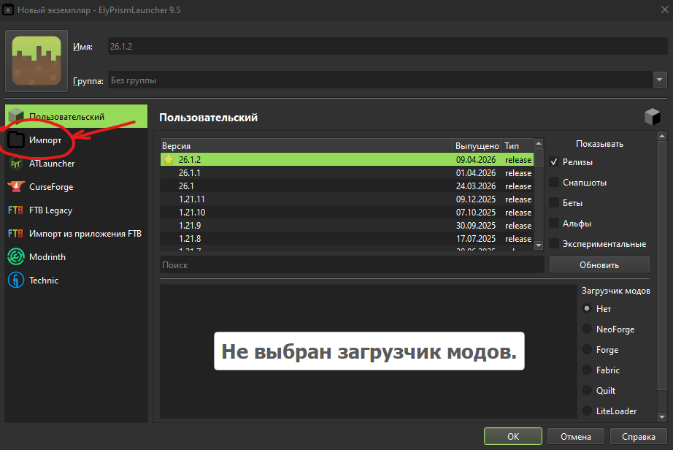Click the Отмена button
The image size is (673, 450).
pos(576,436)
